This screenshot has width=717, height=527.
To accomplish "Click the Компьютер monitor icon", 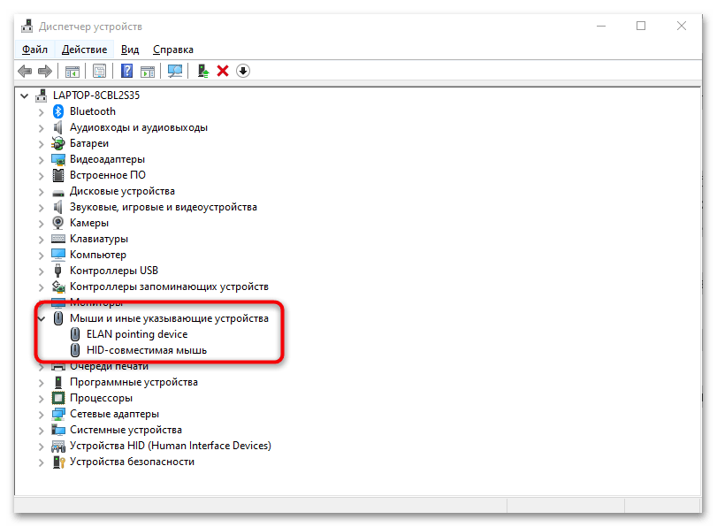I will point(58,255).
